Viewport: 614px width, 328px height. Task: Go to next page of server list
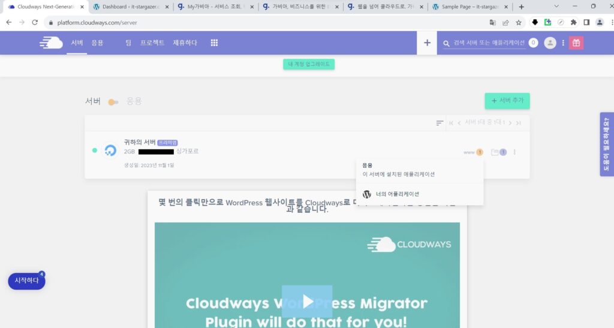(510, 123)
